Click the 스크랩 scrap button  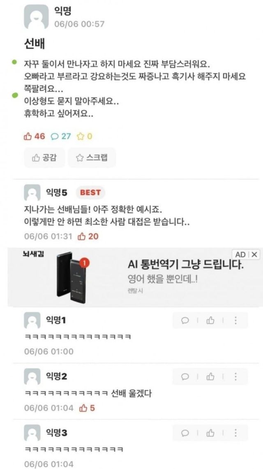pos(92,157)
